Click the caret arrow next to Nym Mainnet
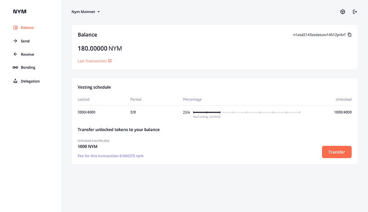This screenshot has height=212, width=368. tap(99, 12)
